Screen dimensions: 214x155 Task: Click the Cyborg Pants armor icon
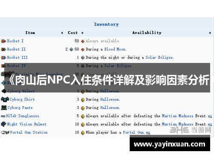4,107
